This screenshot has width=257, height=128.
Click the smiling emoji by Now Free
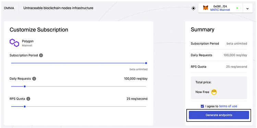pos(214,92)
